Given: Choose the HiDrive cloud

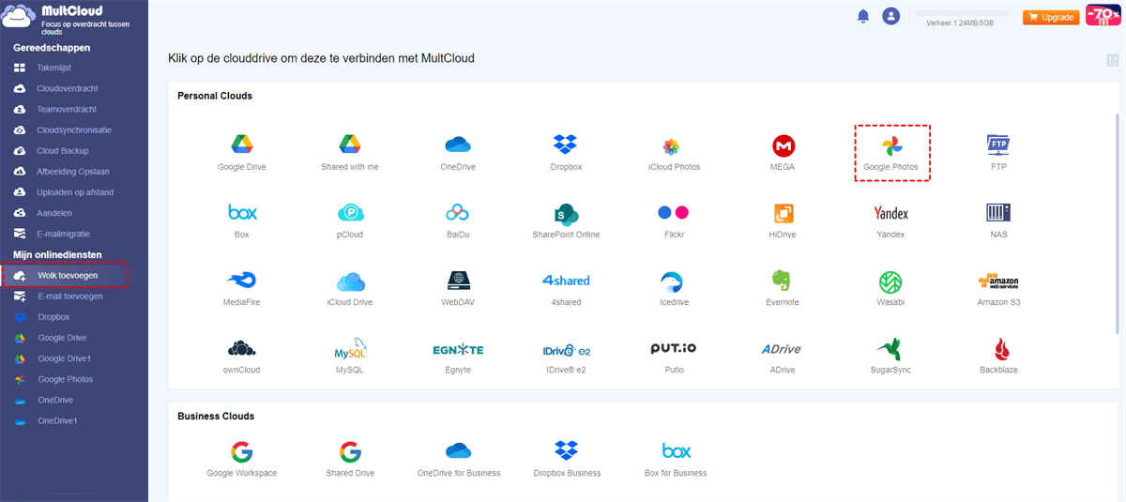Looking at the screenshot, I should (784, 220).
